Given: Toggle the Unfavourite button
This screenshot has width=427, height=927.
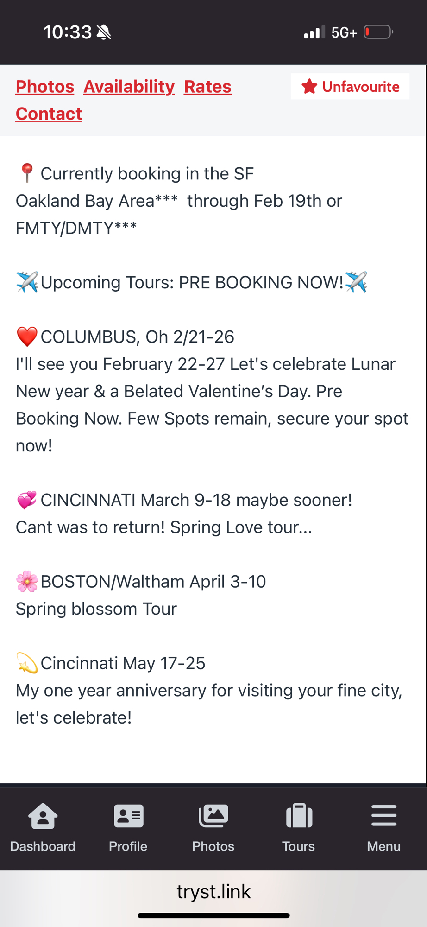Looking at the screenshot, I should (x=350, y=87).
